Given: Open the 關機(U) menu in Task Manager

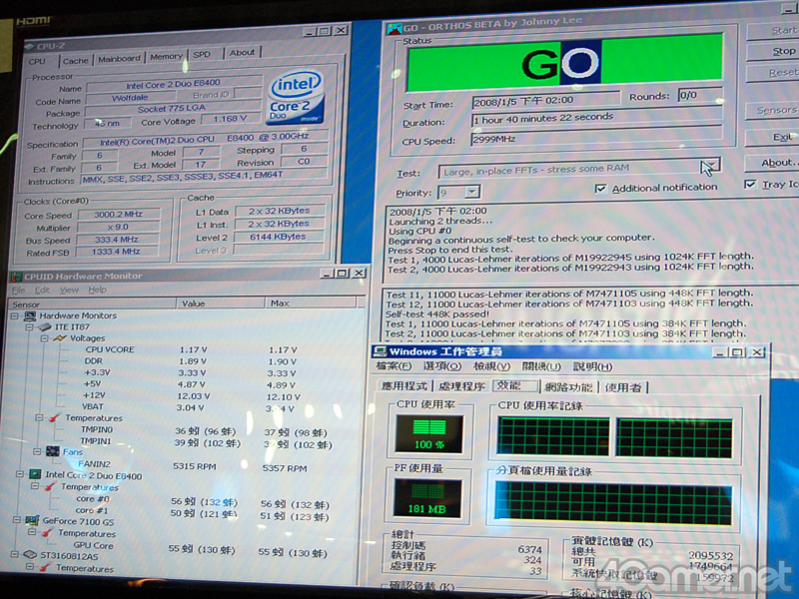Looking at the screenshot, I should [x=541, y=366].
